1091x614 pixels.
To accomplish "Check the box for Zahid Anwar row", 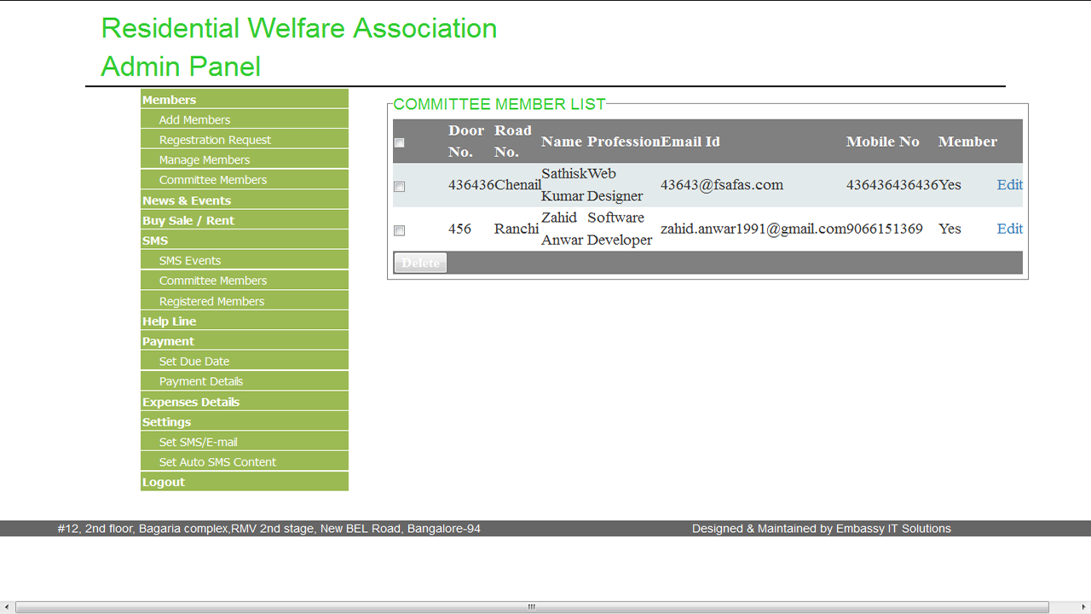I will pos(399,230).
